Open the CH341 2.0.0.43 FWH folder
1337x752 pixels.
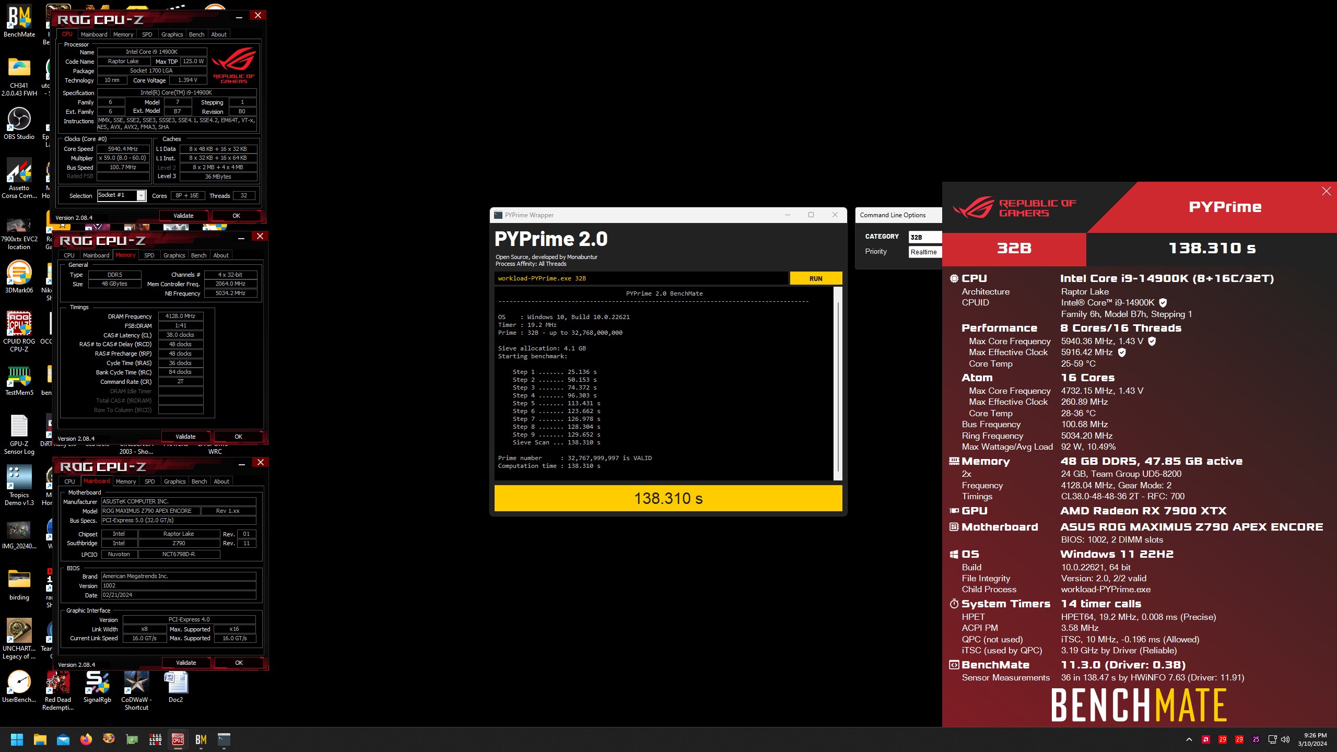point(19,77)
